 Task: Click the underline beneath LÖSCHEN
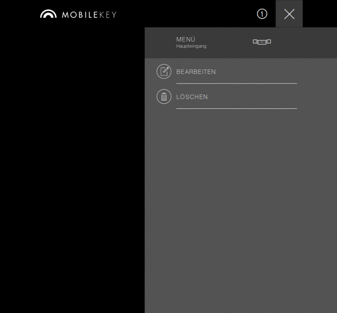click(x=236, y=108)
